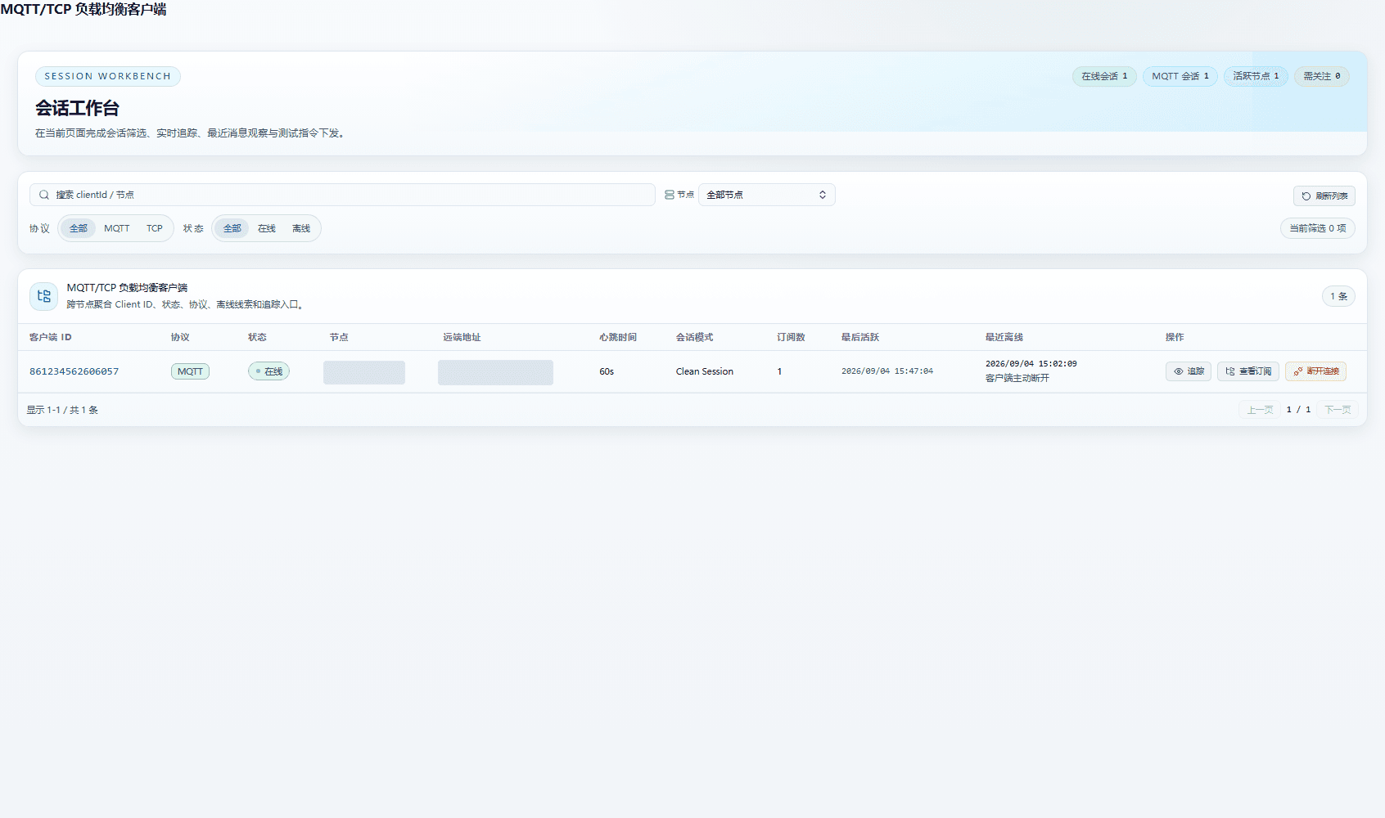Click the 客户端主动断开 offline reason
Image resolution: width=1385 pixels, height=818 pixels.
1017,378
